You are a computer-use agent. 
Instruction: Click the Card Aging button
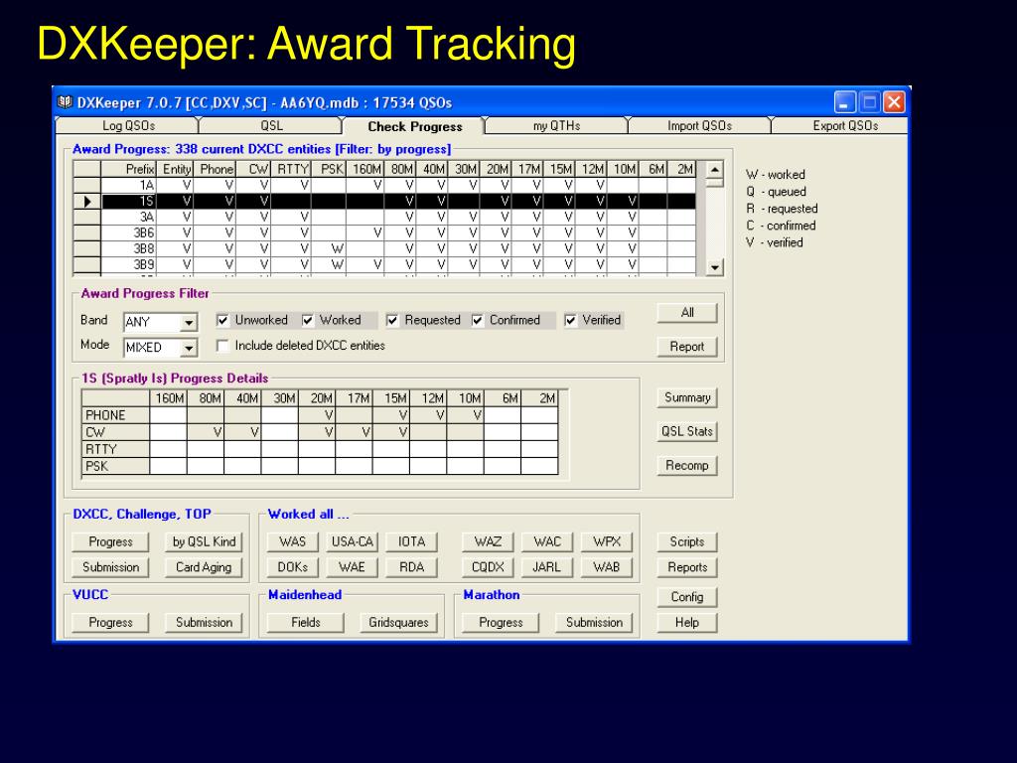pyautogui.click(x=204, y=567)
